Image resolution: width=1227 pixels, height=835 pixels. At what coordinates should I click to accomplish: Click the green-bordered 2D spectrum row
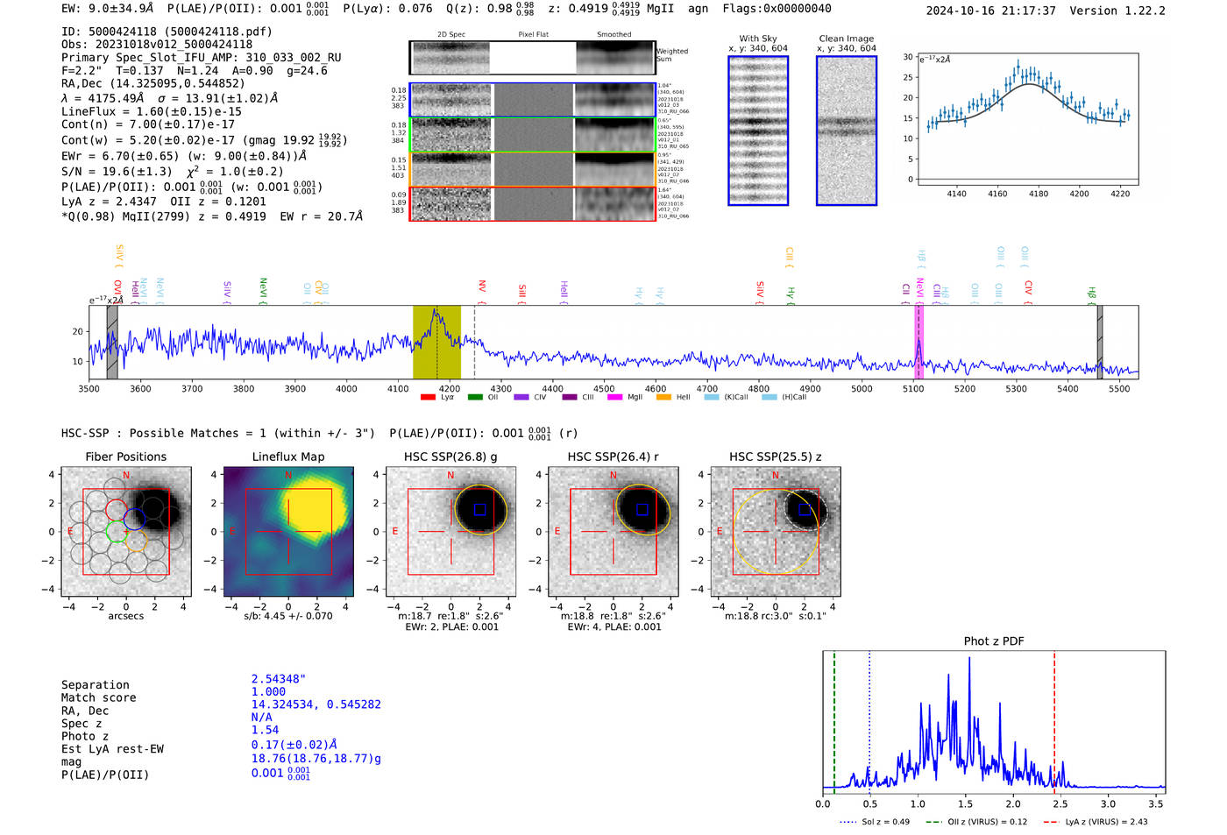[x=532, y=135]
